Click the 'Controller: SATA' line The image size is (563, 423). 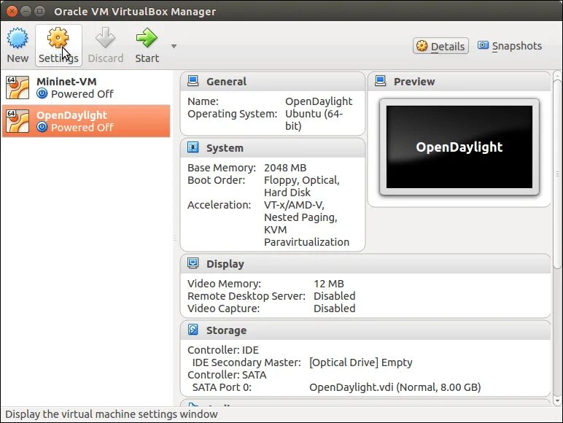click(x=227, y=375)
